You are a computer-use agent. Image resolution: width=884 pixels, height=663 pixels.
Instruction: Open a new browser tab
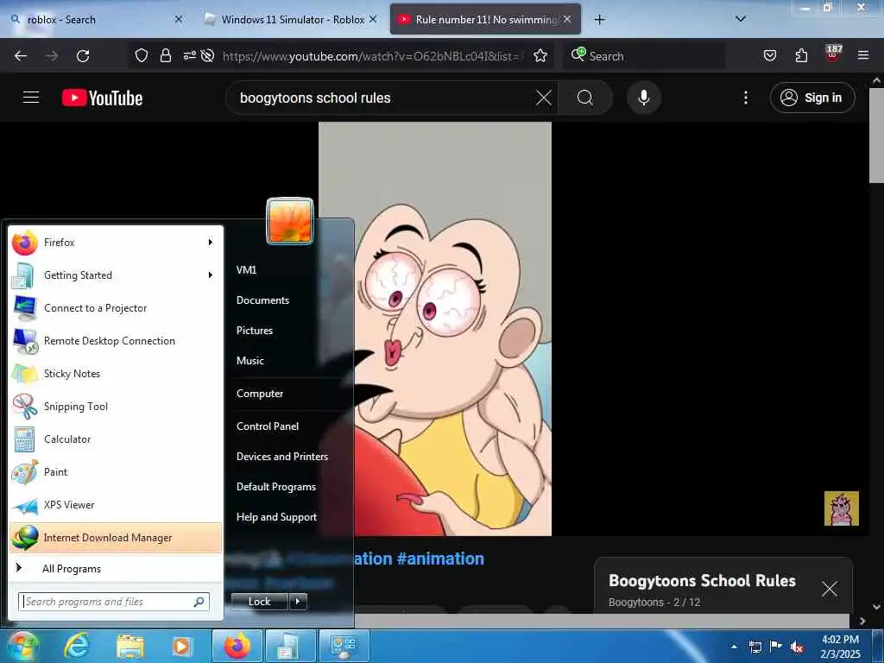point(599,20)
